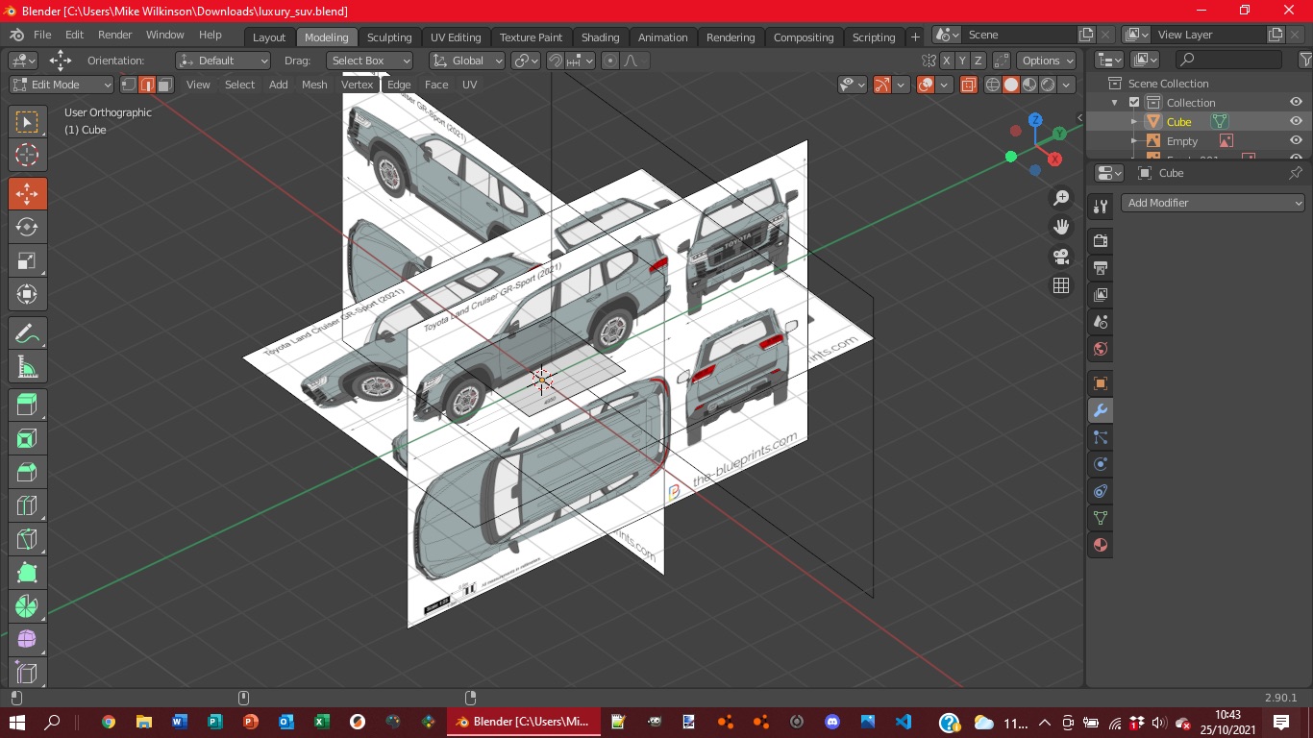
Task: Select the Scale tool
Action: [27, 260]
